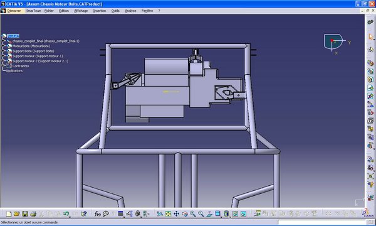Viewport: 376px width, 226px height.
Task: Pick the Select arrow tool in right toolbar
Action: click(x=370, y=37)
